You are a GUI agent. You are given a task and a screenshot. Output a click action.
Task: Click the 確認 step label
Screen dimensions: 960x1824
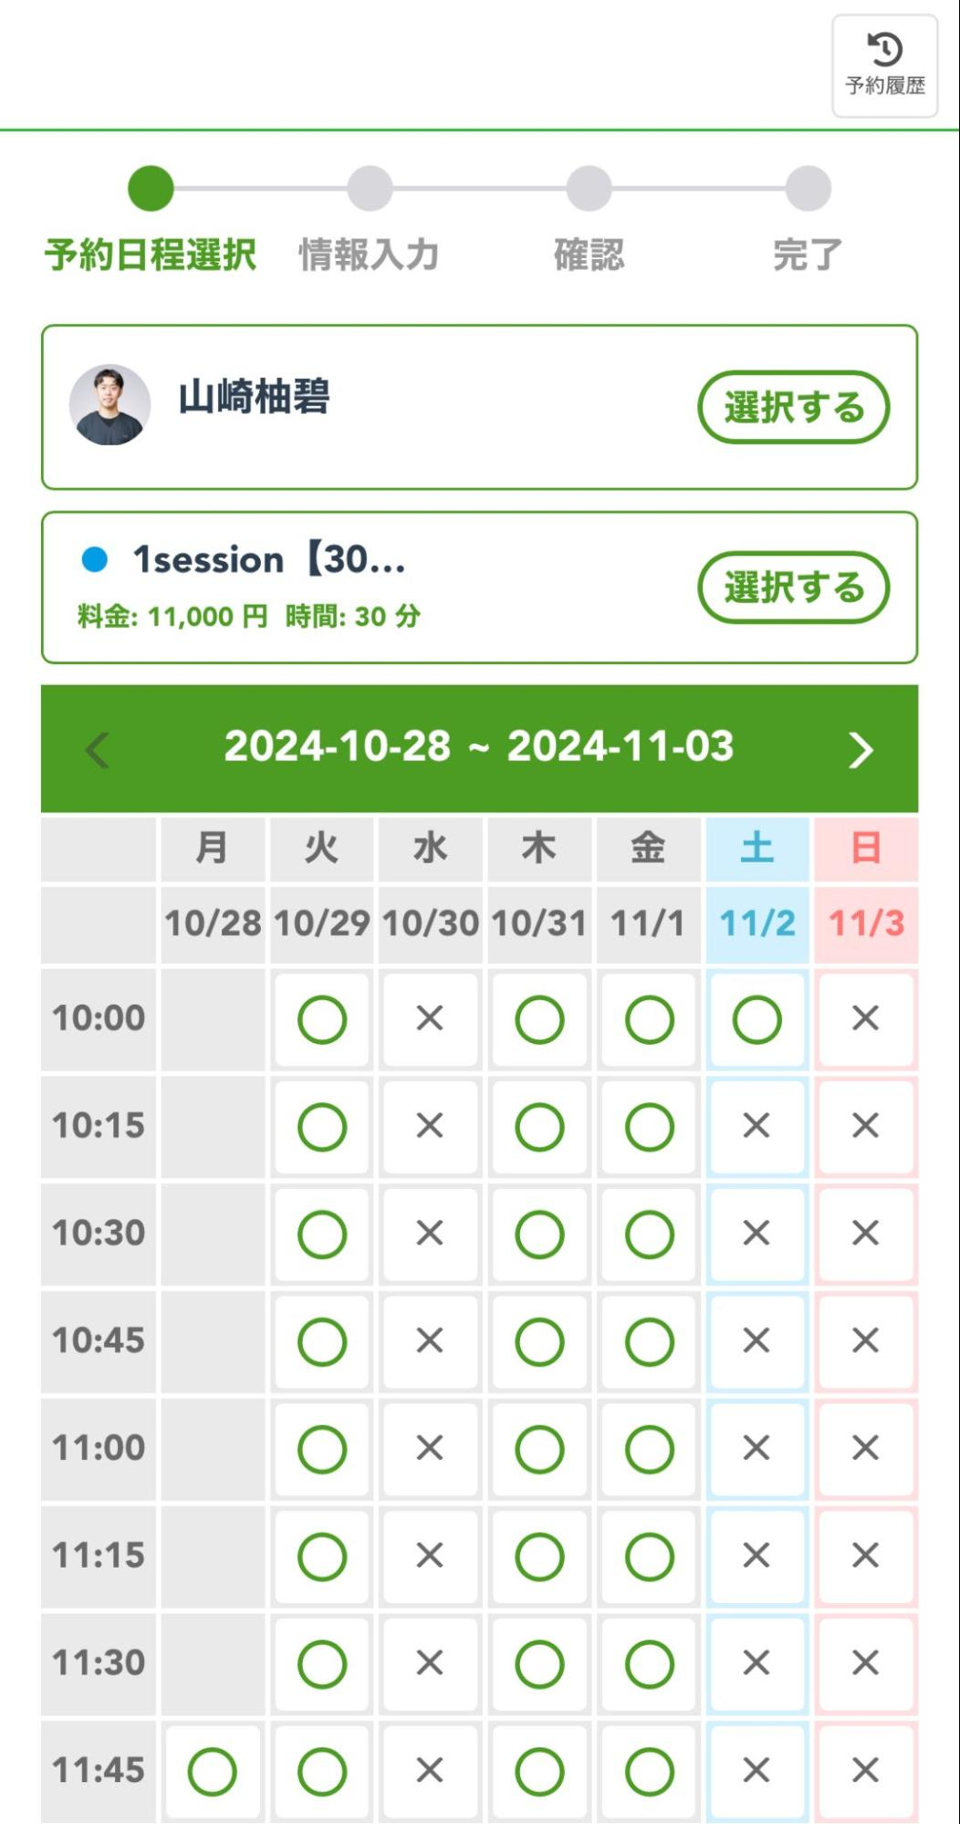click(589, 255)
